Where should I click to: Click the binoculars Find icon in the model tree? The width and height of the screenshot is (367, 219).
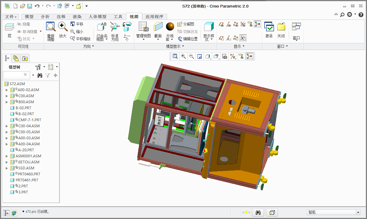click(x=40, y=75)
